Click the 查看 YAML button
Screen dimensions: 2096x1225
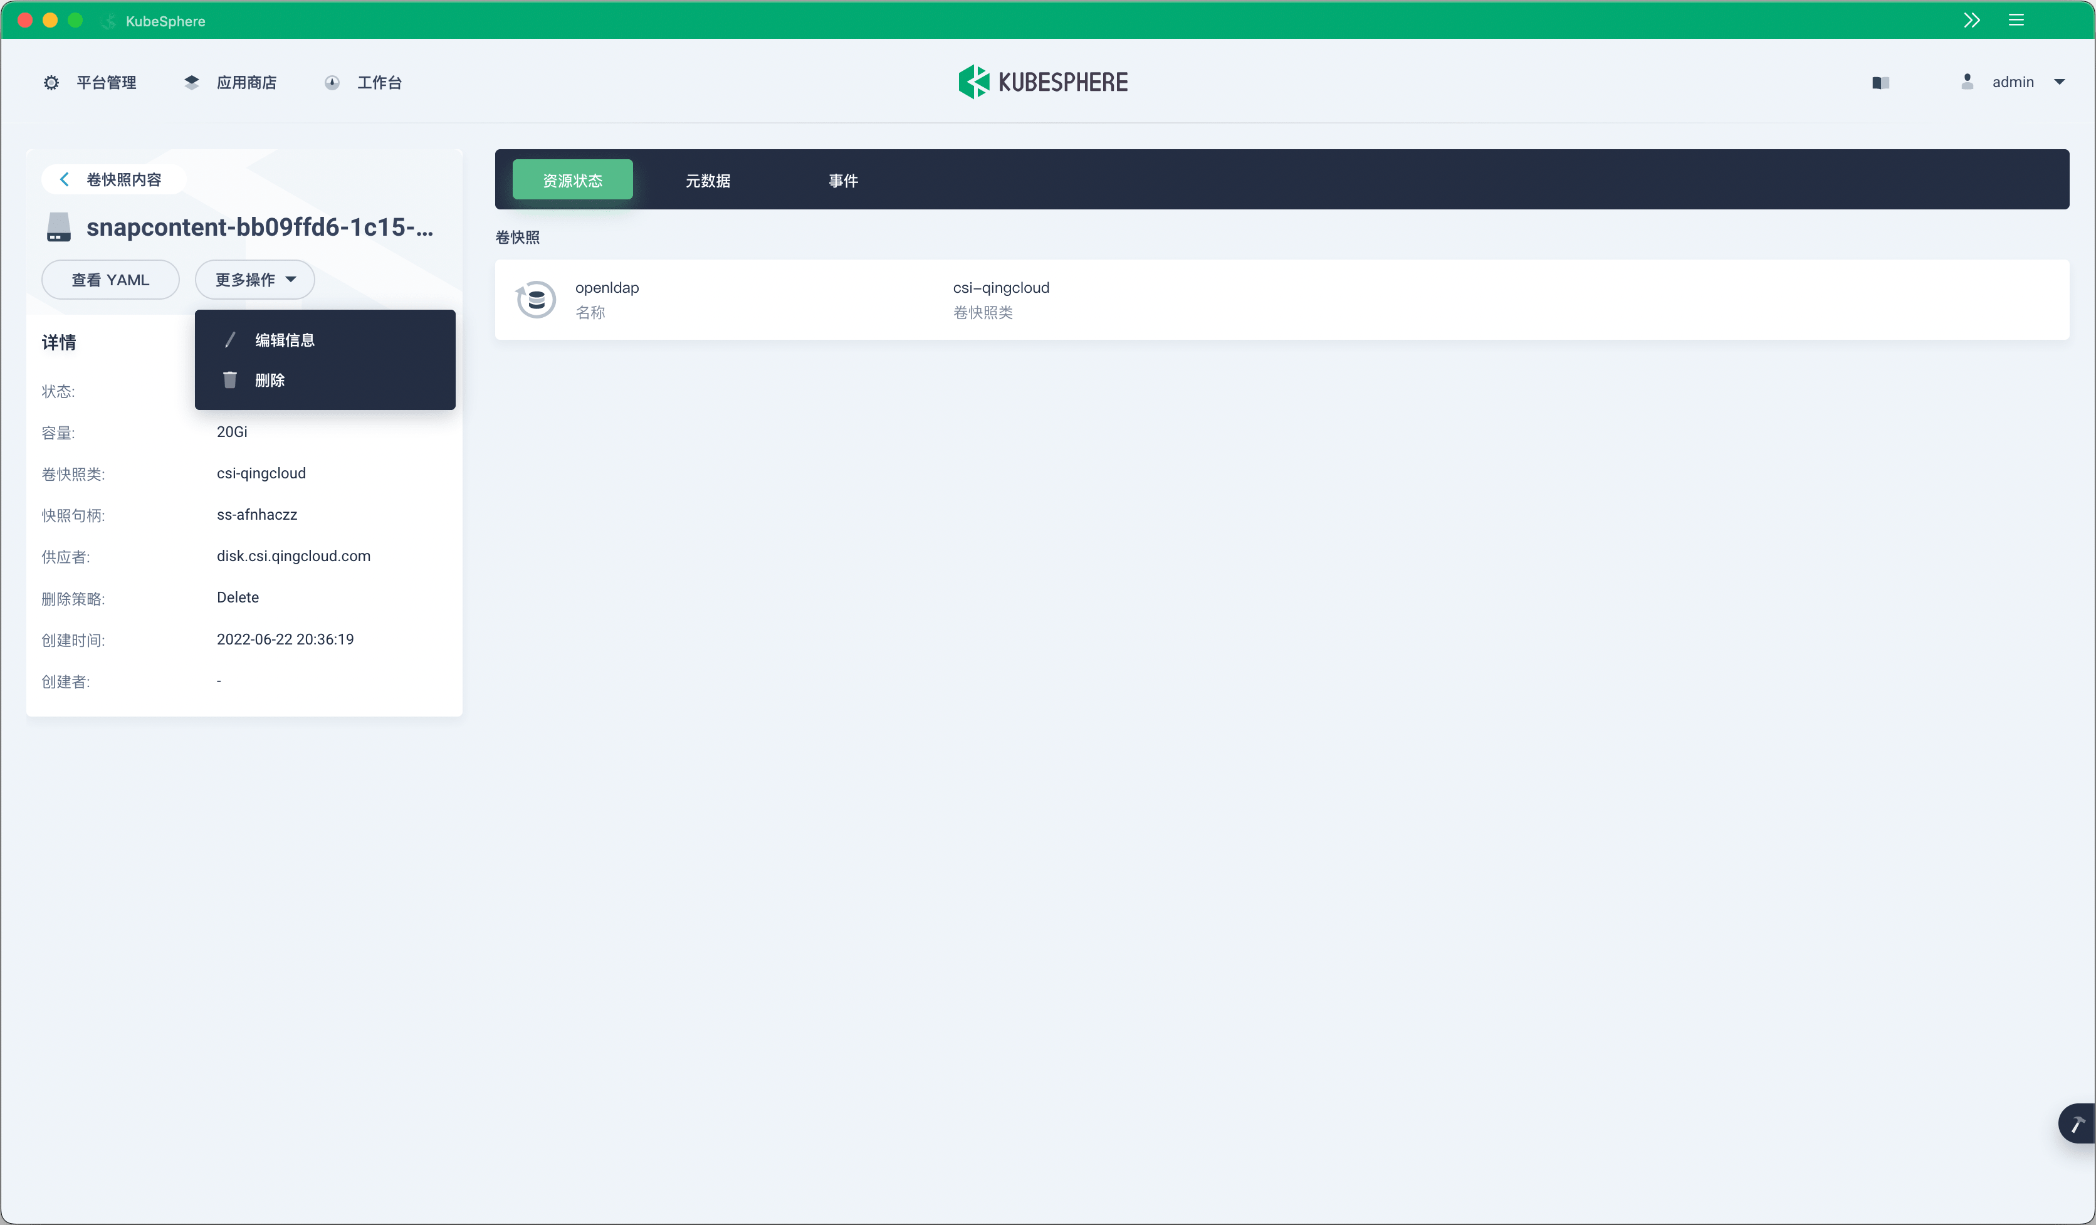(x=110, y=280)
